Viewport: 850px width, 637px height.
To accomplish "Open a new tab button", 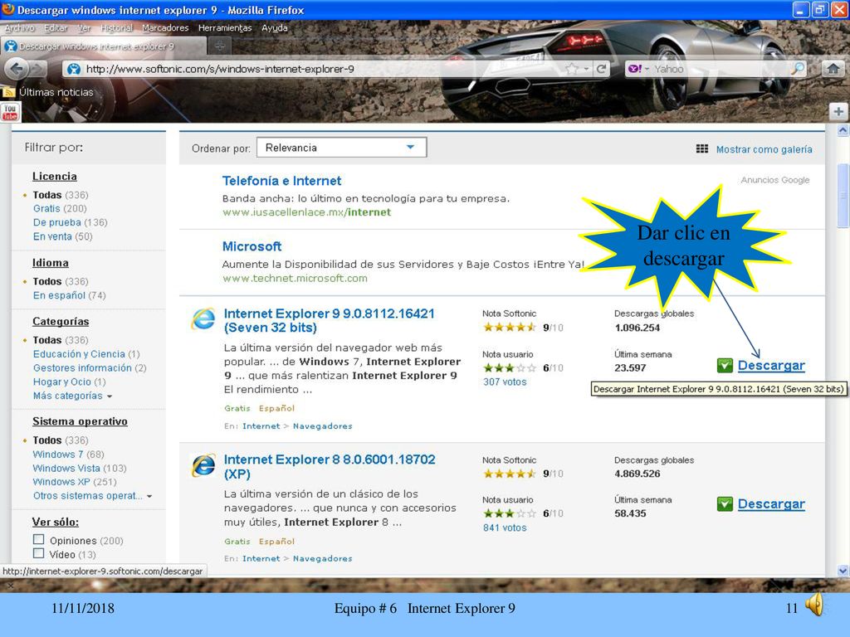I will [x=219, y=46].
